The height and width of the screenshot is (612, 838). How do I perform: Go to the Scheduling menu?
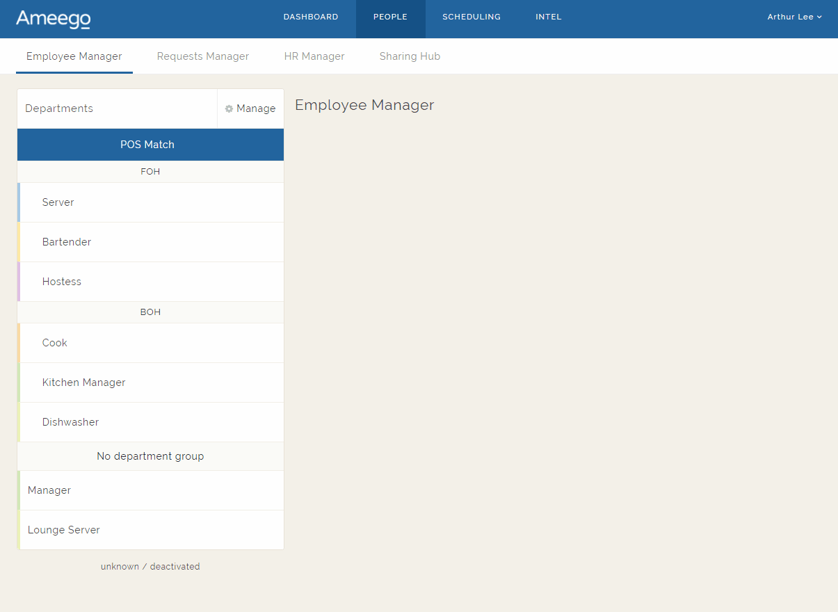click(472, 17)
